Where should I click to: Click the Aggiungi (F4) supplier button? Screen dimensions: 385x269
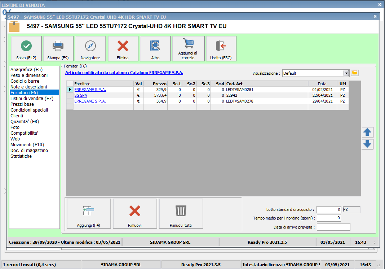click(89, 214)
